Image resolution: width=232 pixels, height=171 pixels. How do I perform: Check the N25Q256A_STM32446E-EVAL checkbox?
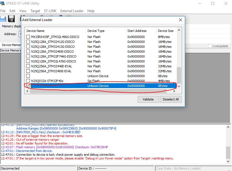click(28, 66)
